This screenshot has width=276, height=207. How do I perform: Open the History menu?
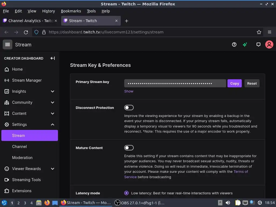click(49, 11)
